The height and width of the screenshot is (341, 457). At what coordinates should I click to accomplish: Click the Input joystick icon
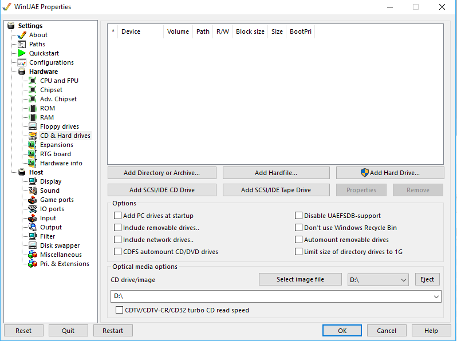33,218
